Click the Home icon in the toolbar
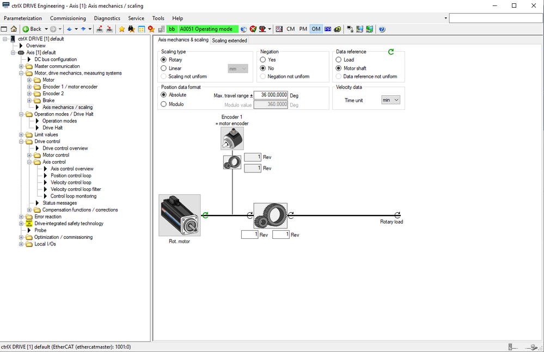 14,29
